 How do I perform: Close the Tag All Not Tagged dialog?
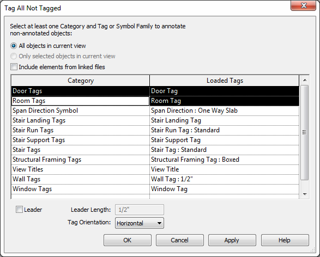click(304, 5)
